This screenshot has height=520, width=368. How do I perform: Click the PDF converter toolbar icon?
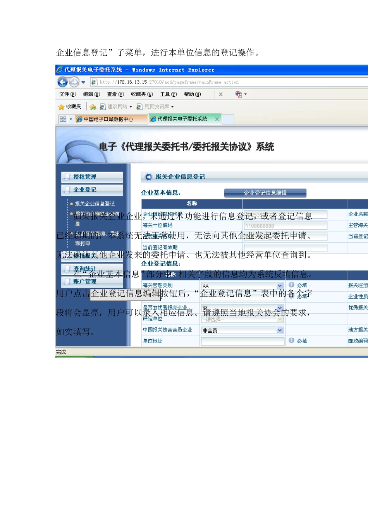[x=239, y=94]
